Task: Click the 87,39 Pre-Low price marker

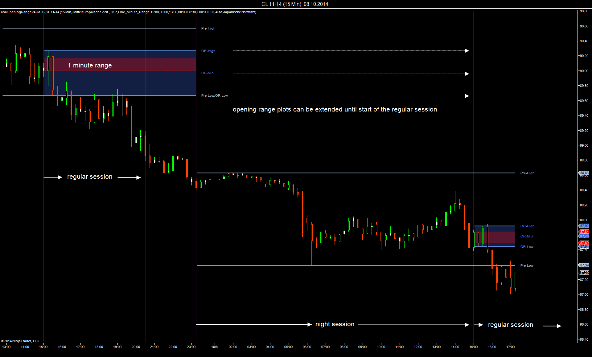Action: click(x=584, y=265)
